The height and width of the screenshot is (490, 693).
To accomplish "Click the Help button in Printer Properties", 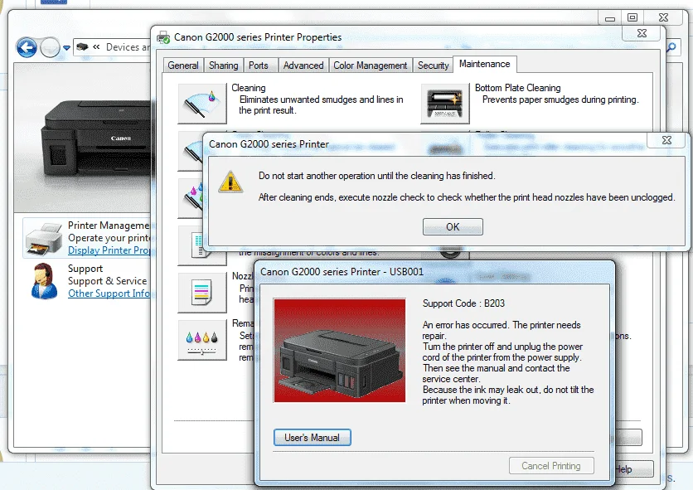I will (x=634, y=469).
